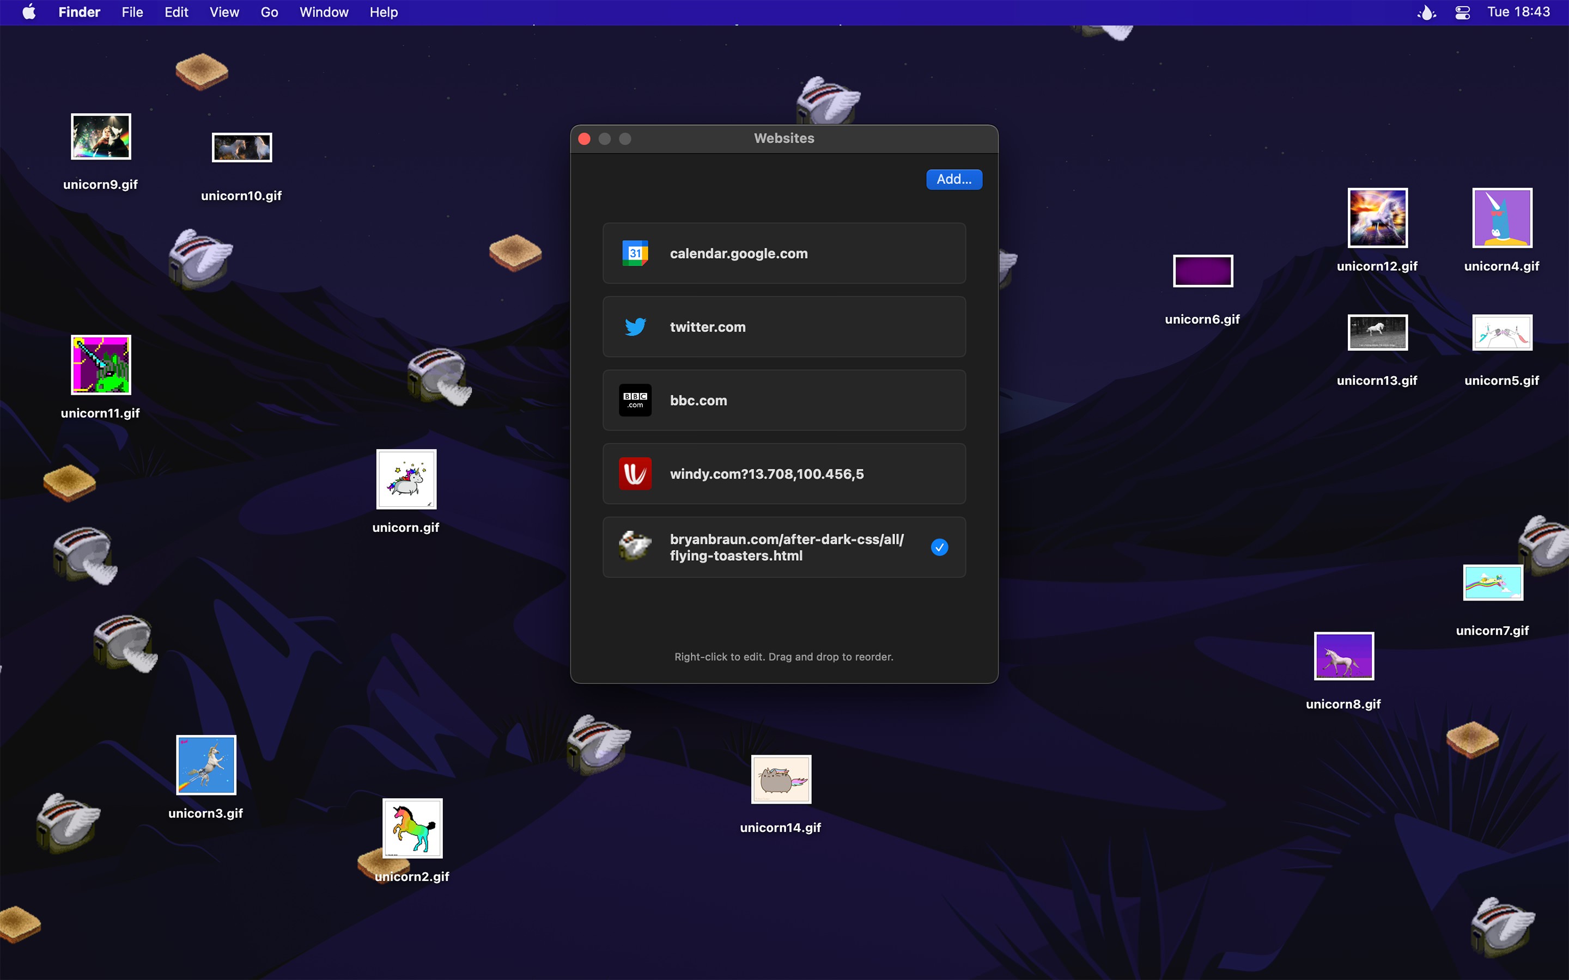
Task: Open the Go menu in the menu bar
Action: [268, 11]
